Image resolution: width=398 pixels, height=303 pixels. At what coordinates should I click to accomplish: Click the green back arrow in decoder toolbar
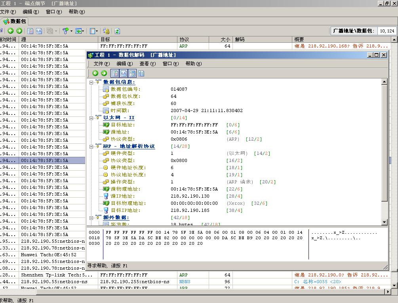tap(95, 73)
